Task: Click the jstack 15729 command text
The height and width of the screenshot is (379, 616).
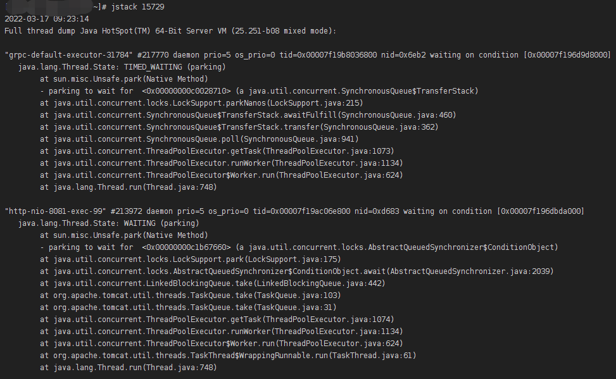Action: tap(138, 7)
